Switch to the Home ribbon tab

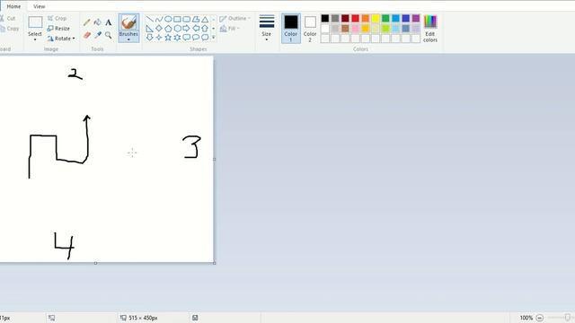coord(14,6)
